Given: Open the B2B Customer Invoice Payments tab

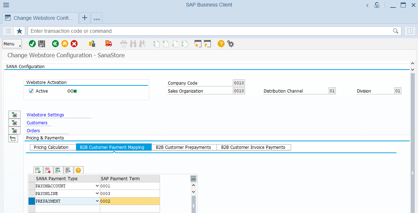Looking at the screenshot, I should (253, 147).
